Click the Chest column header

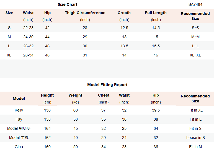(104, 95)
